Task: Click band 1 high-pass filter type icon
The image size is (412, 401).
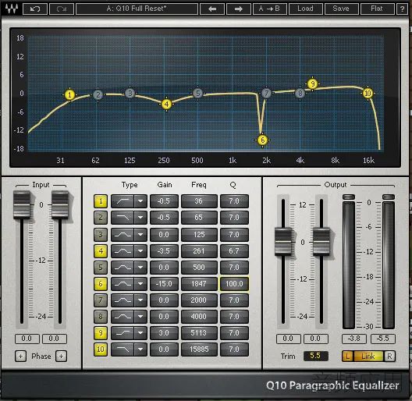Action: (x=123, y=201)
